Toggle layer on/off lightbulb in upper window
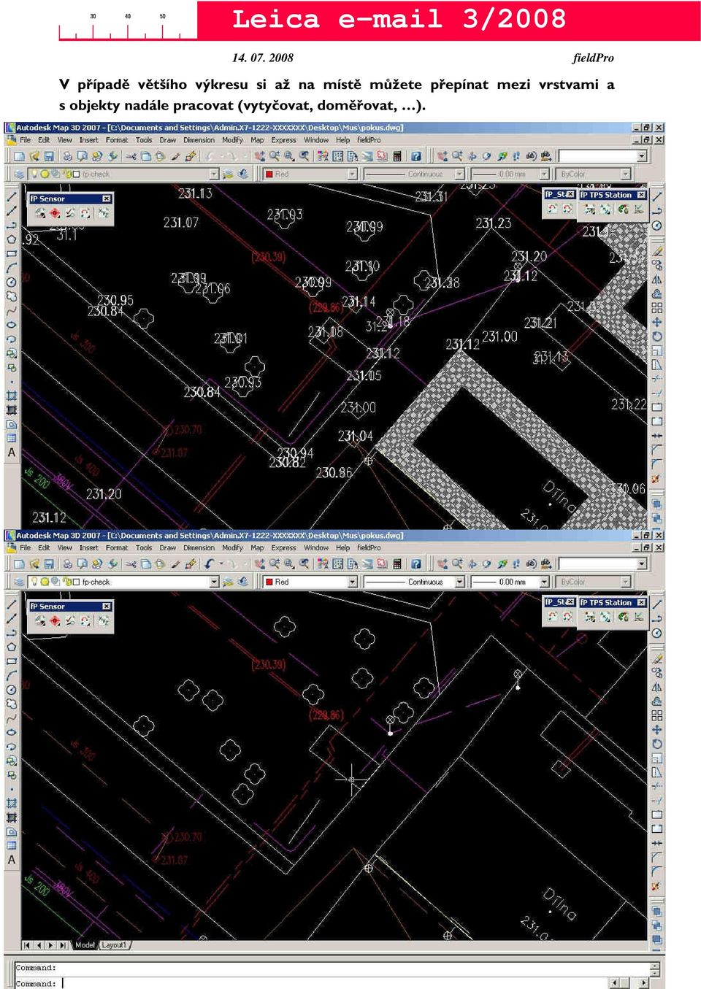The height and width of the screenshot is (989, 701). tap(34, 174)
